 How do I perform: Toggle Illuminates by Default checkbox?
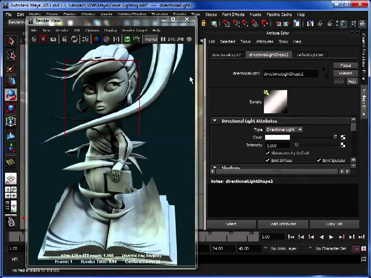coord(267,153)
